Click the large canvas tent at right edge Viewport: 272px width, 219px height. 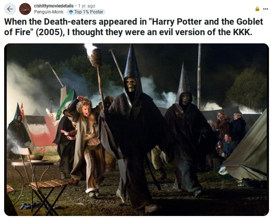coord(247,149)
